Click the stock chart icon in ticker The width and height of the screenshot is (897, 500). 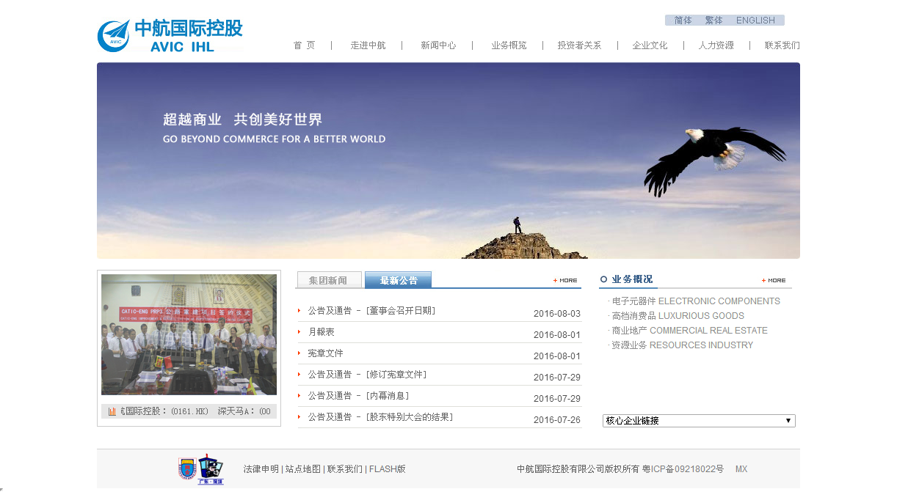coord(112,411)
